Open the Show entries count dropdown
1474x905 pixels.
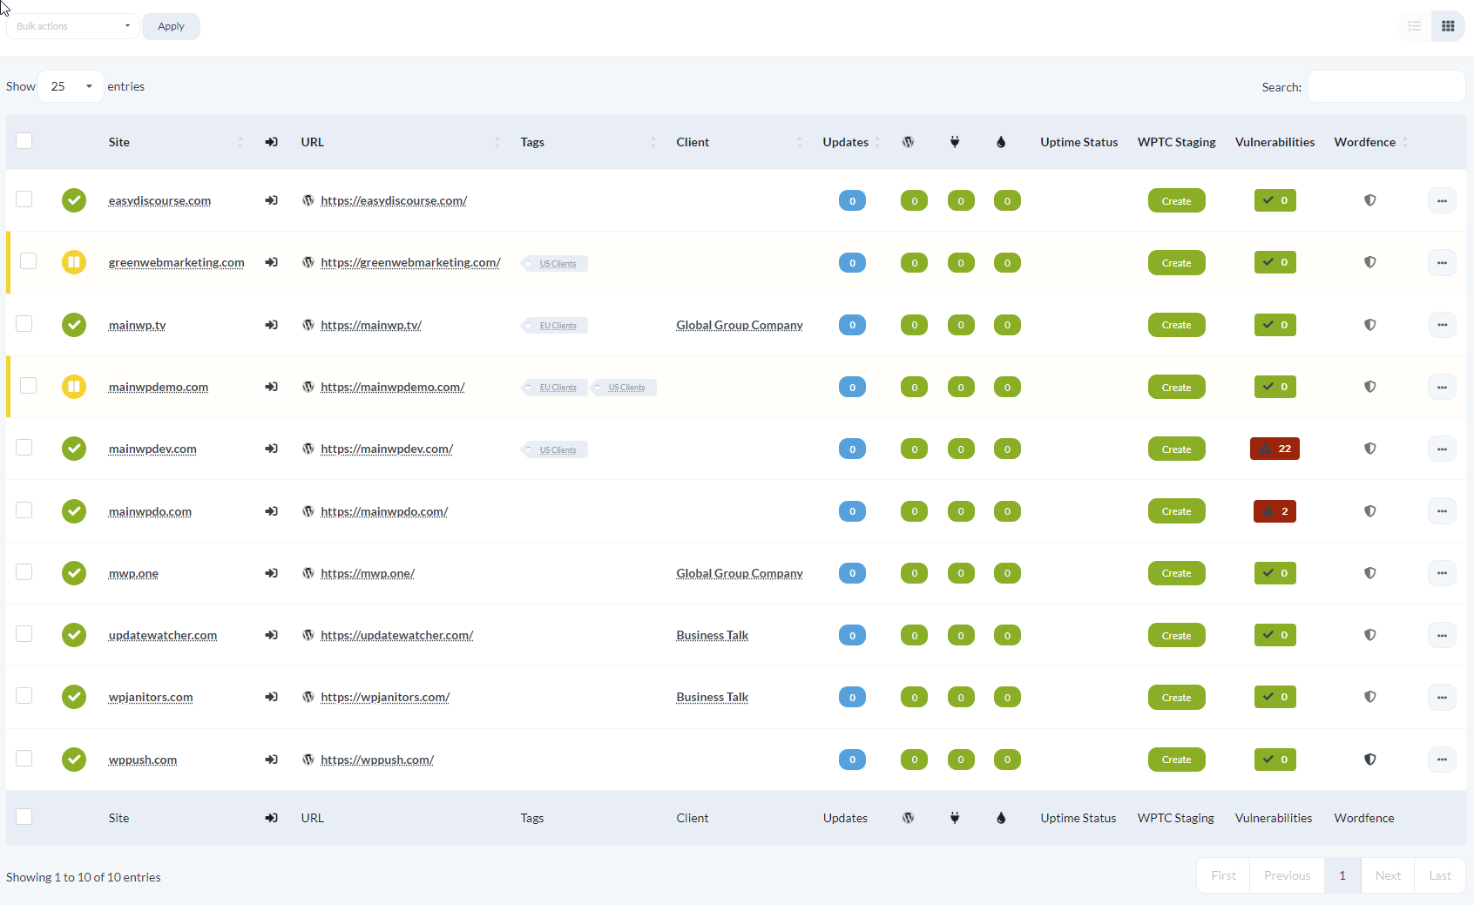coord(71,86)
